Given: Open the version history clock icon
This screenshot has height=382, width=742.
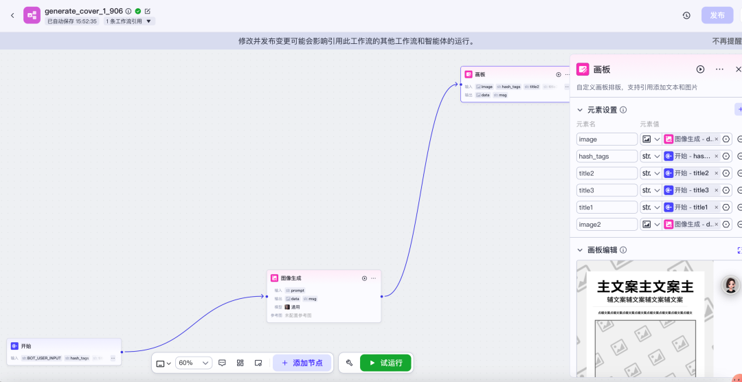Looking at the screenshot, I should 686,15.
